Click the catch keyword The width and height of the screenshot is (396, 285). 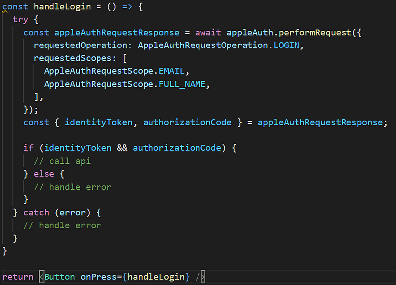tap(36, 212)
